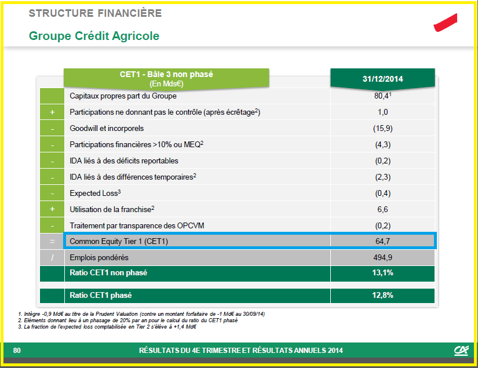Click the value '1,0' cell
The width and height of the screenshot is (478, 368).
pos(382,112)
